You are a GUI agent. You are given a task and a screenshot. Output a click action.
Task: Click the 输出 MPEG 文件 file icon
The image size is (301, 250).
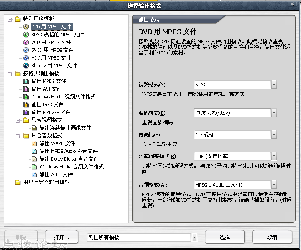[x=26, y=81]
